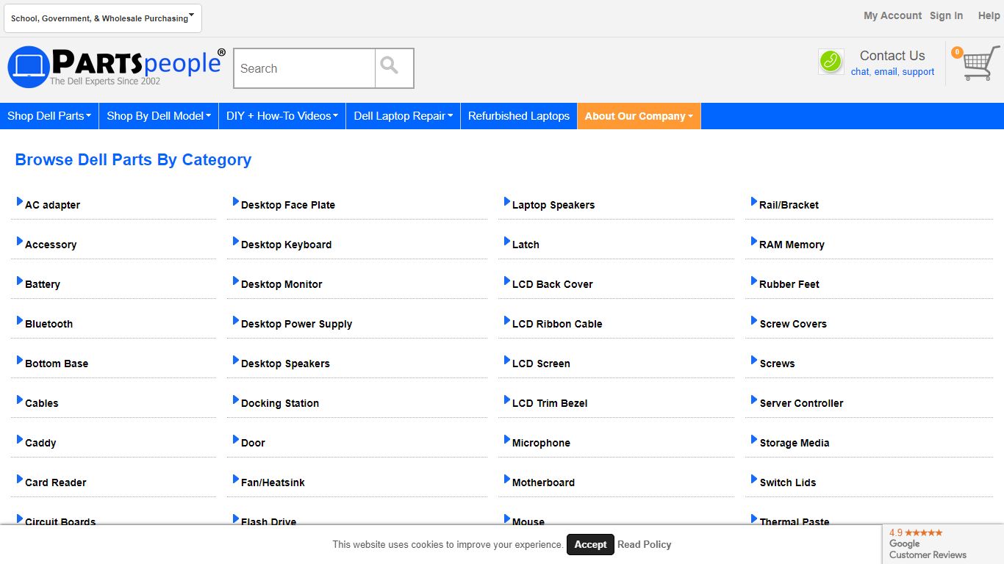
Task: Open the Fan/Heatsink category
Action: tap(273, 482)
